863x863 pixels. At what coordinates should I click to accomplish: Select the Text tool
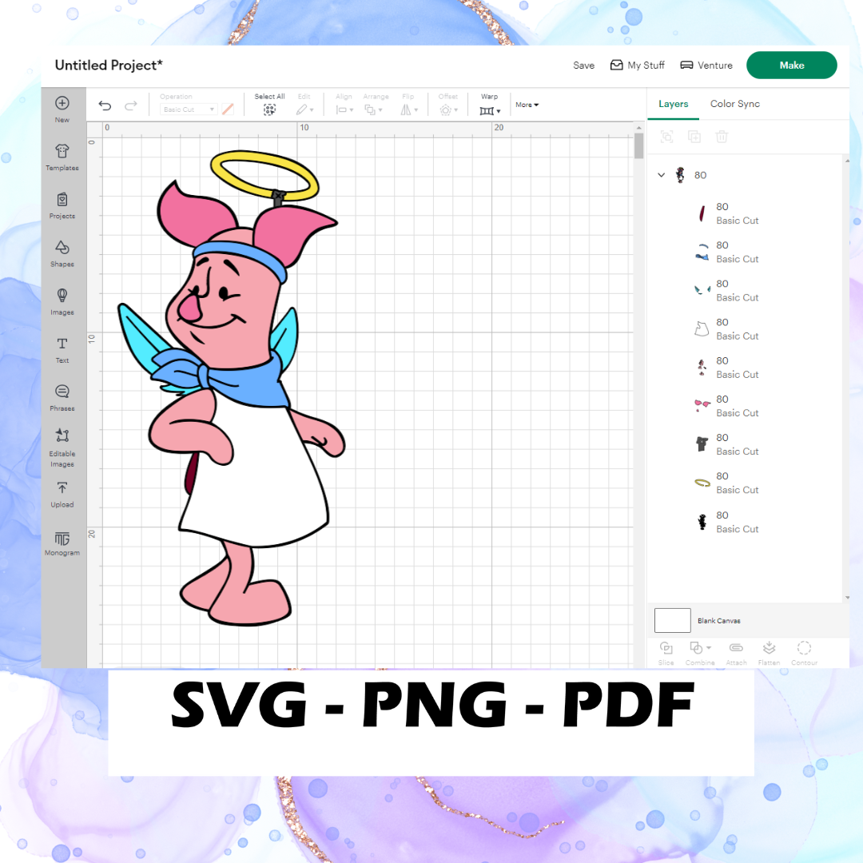(62, 350)
